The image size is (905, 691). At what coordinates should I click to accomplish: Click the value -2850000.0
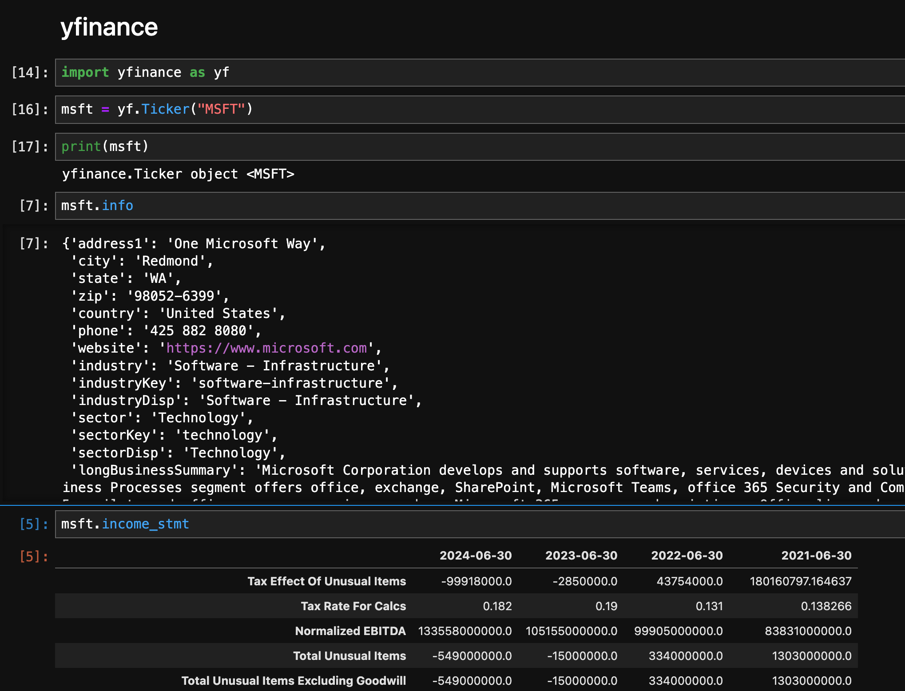point(585,581)
